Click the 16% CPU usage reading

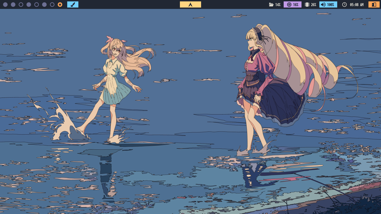click(296, 5)
